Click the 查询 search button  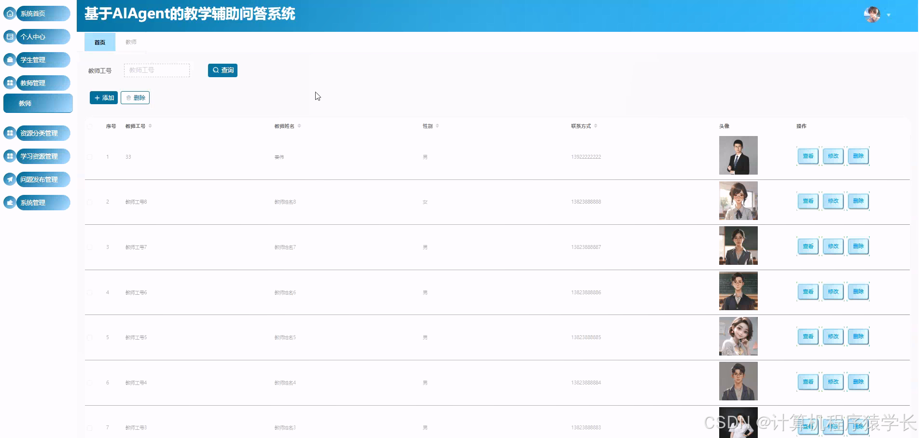point(223,70)
